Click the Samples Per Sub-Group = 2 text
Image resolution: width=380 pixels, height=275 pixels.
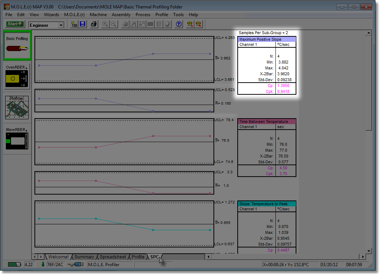(x=263, y=33)
